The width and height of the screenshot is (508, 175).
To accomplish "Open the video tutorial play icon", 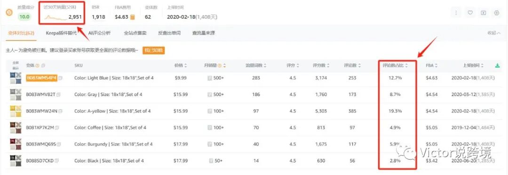I will click(484, 13).
